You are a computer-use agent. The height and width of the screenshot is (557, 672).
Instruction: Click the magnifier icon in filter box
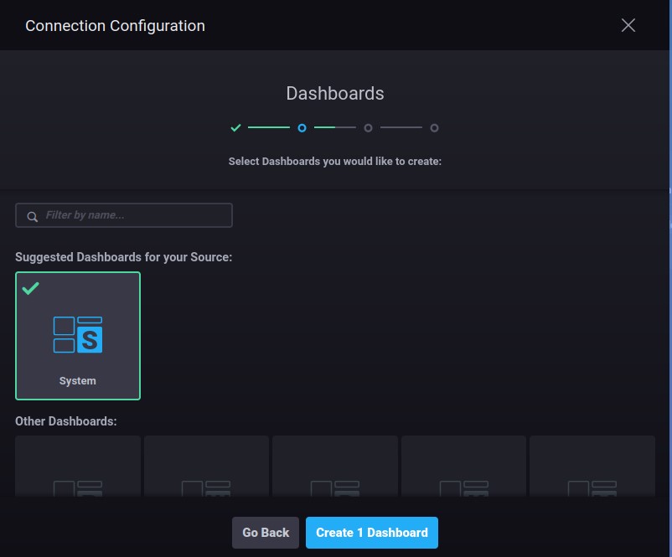click(33, 216)
